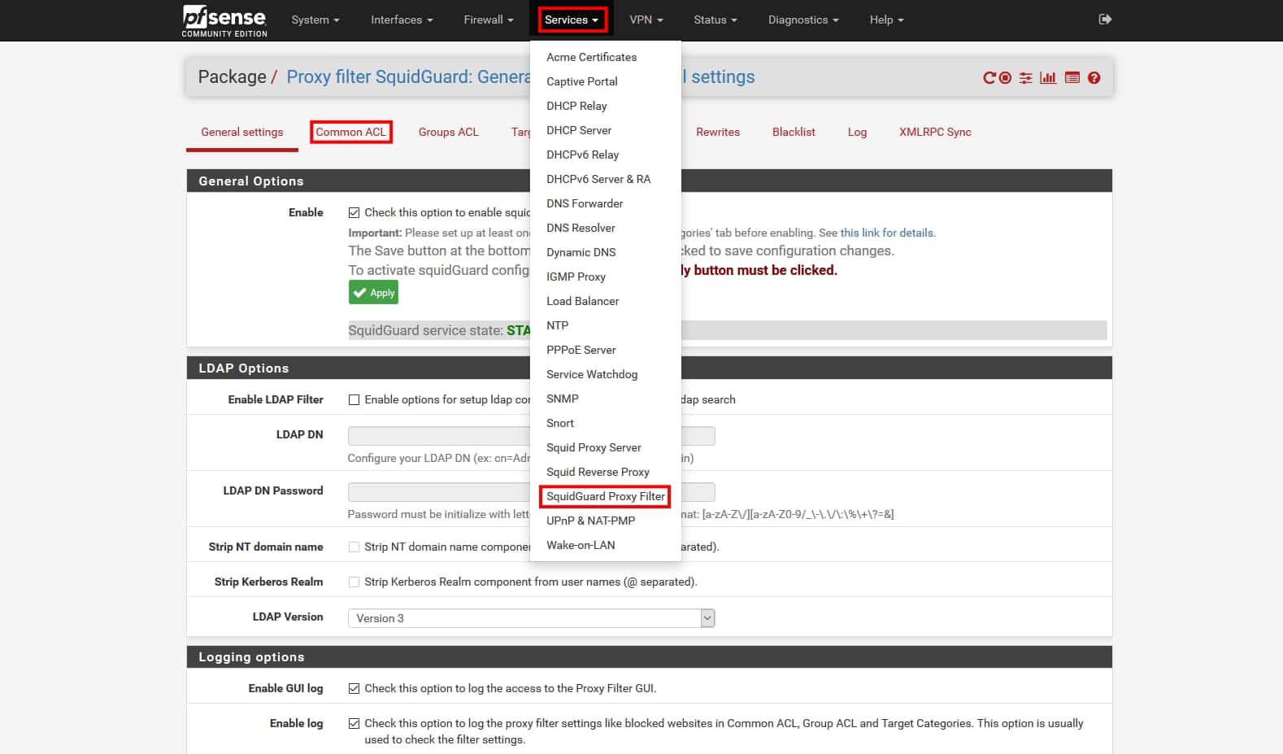Disable the squidGuard Enable checkbox
Viewport: 1283px width, 754px height.
pos(354,212)
